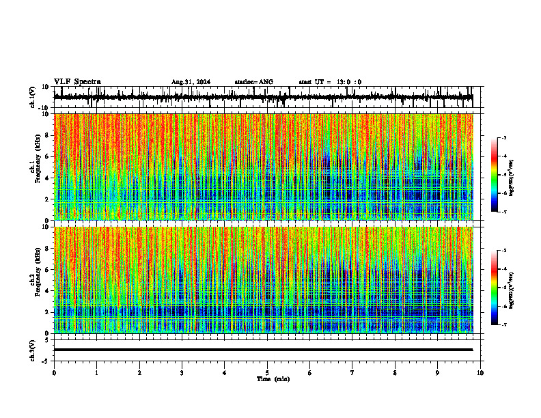Click the ch.2 "Frequency (kHz)" axis label
Image resolution: width=541 pixels, height=418 pixels.
coord(38,271)
